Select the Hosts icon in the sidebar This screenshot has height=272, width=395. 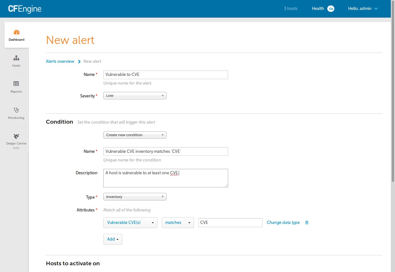coord(16,61)
